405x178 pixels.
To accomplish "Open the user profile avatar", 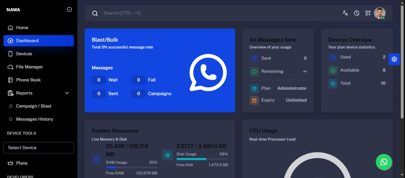I will tap(380, 13).
